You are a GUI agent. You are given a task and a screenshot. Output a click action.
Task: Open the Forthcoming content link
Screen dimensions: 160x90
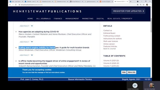pyautogui.click(x=112, y=36)
